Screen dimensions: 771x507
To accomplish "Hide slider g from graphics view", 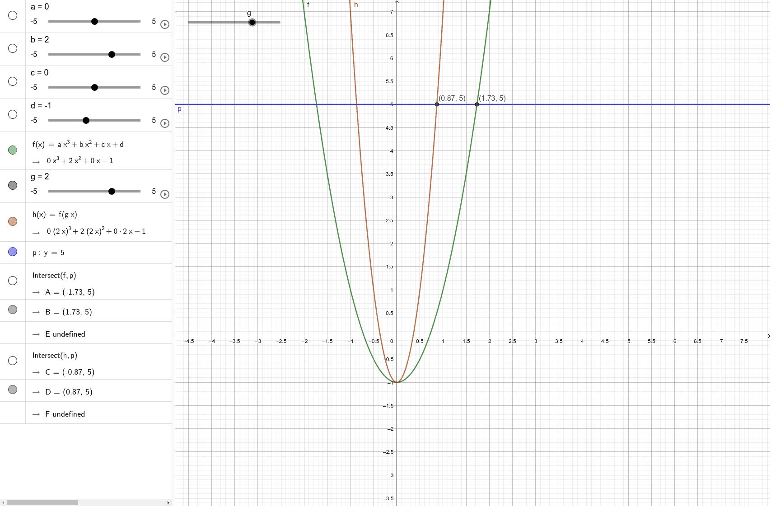I will (x=13, y=185).
